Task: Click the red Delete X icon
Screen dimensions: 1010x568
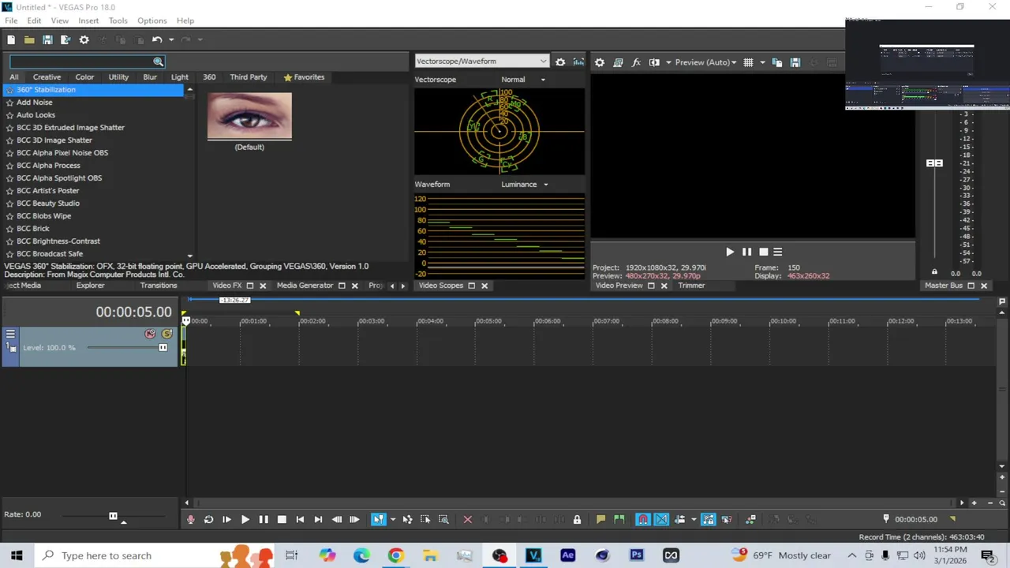Action: coord(467,519)
